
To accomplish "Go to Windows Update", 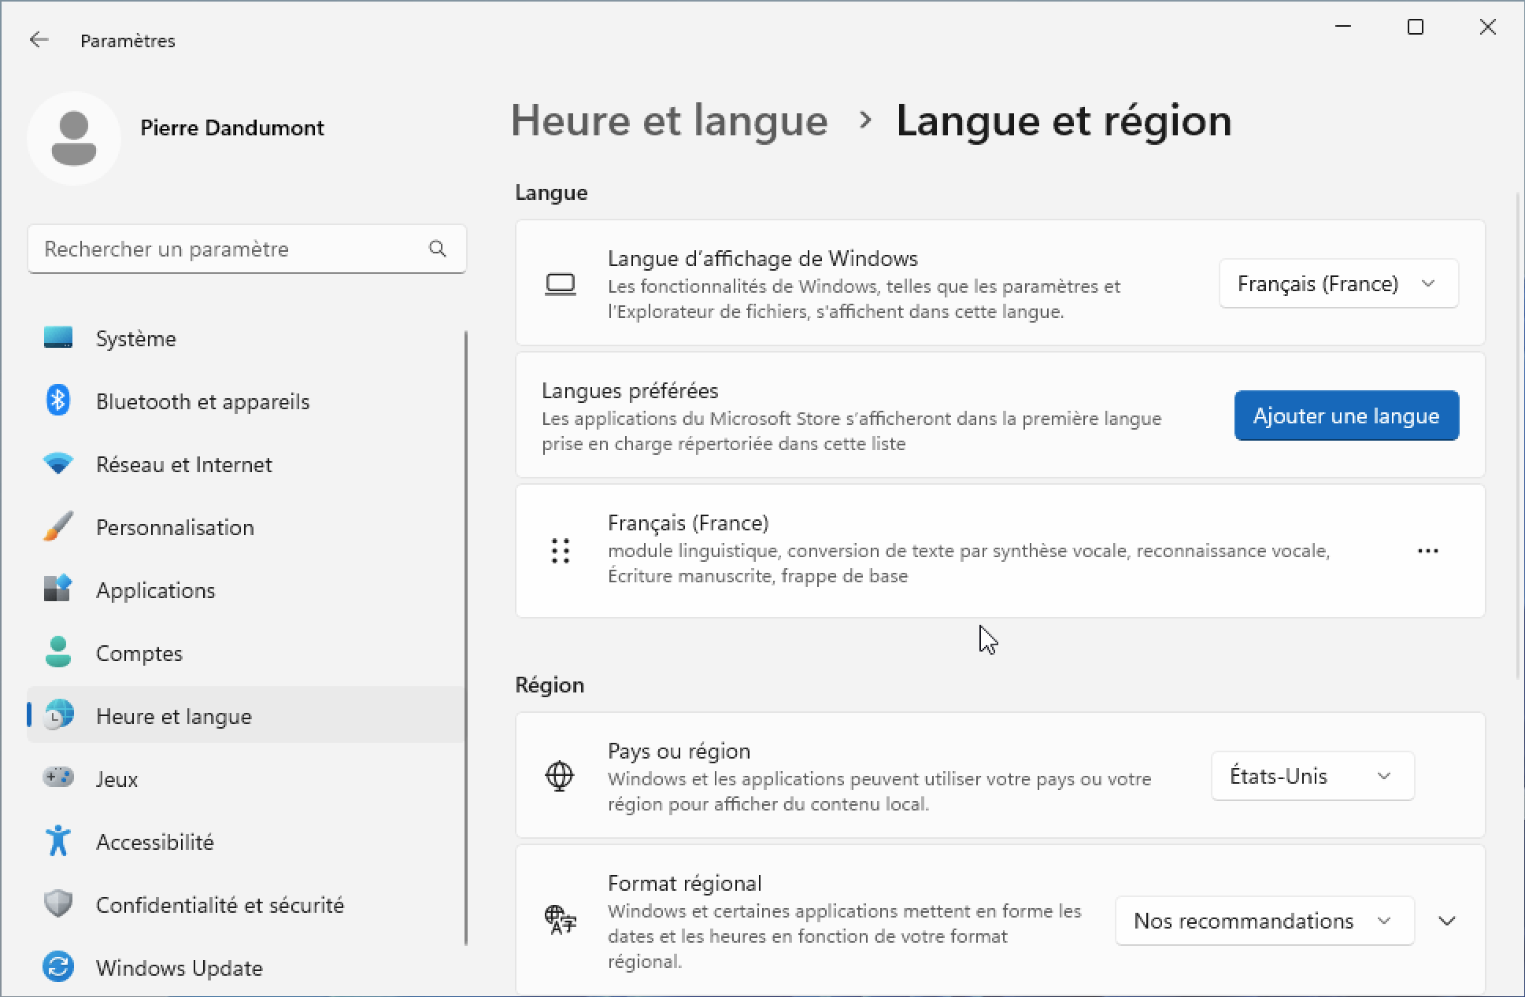I will point(246,968).
